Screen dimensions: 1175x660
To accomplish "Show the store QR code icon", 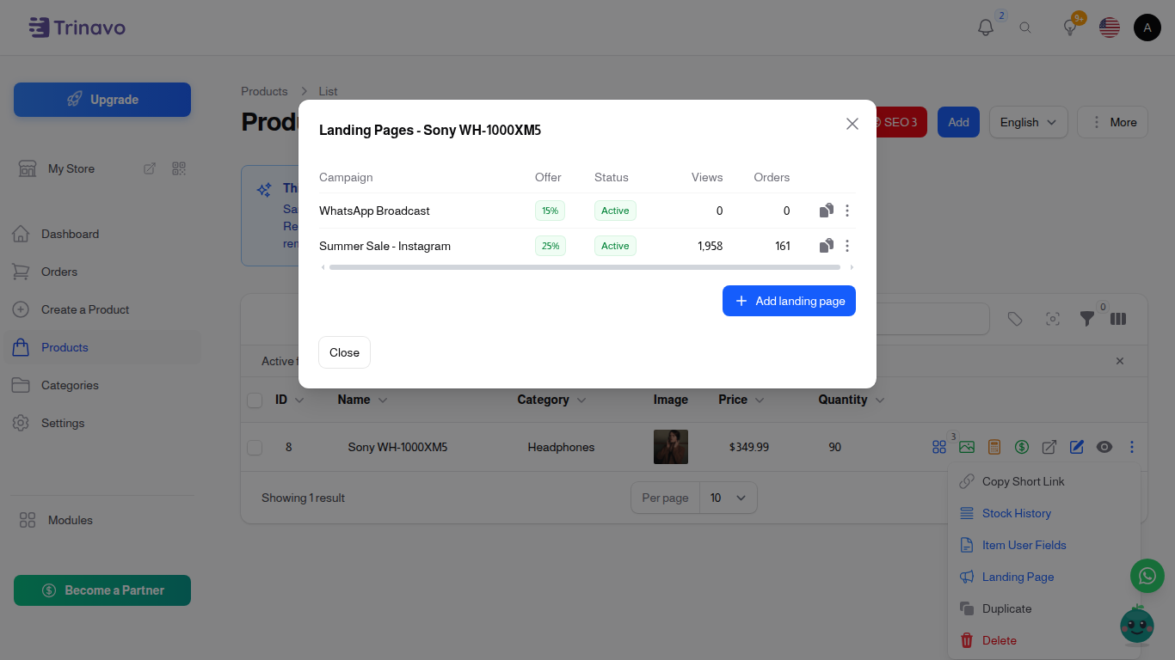I will [x=179, y=168].
